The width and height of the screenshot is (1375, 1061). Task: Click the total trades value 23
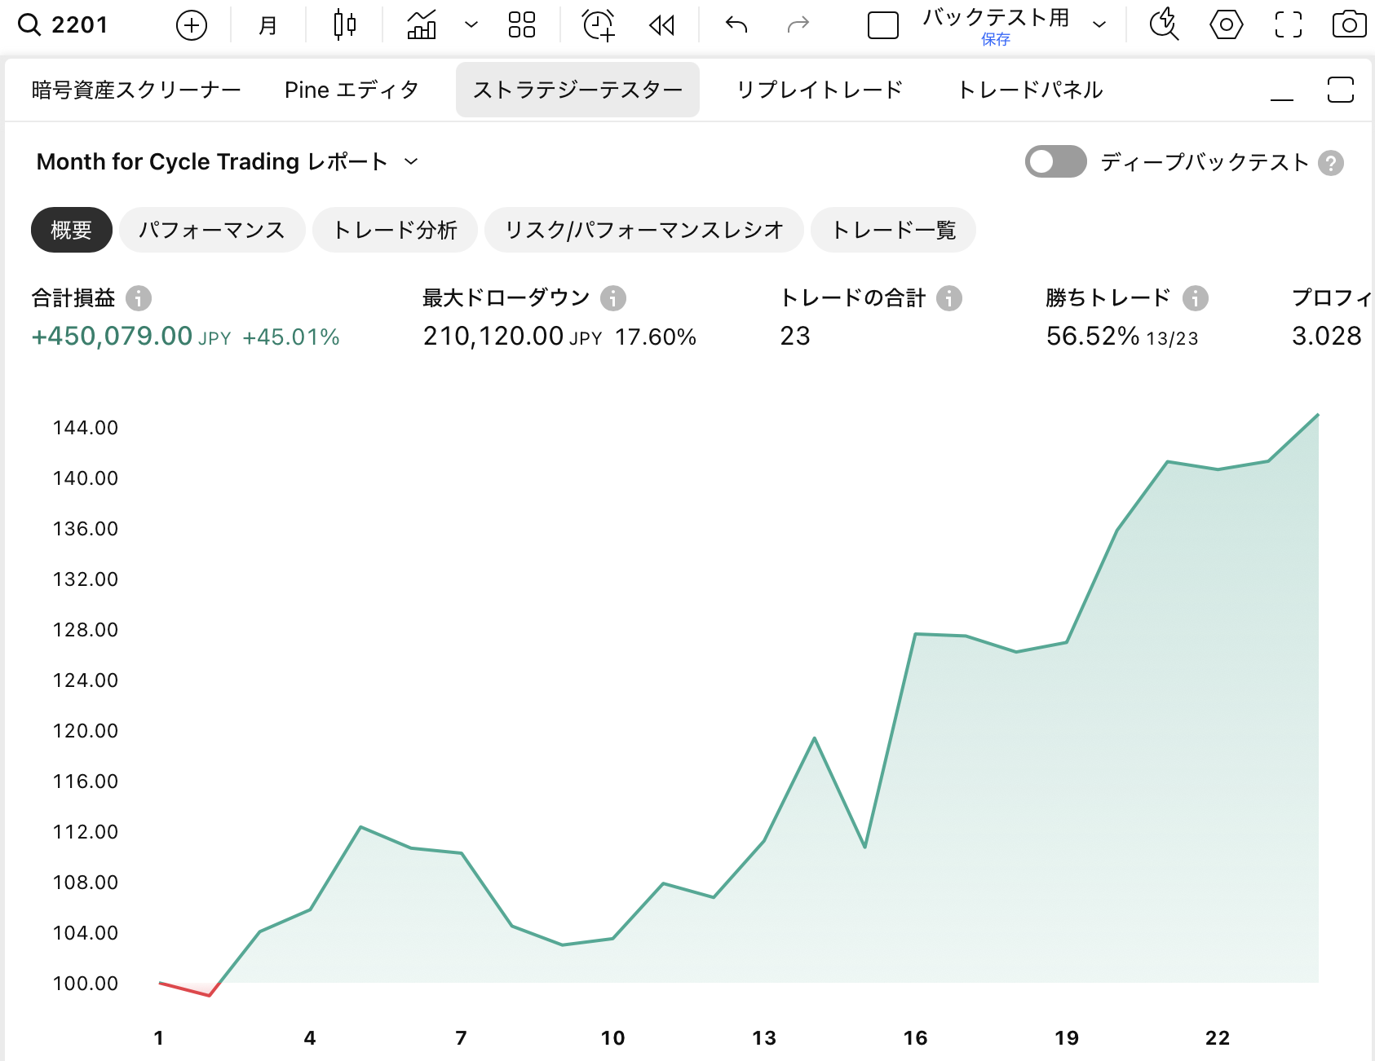(795, 336)
